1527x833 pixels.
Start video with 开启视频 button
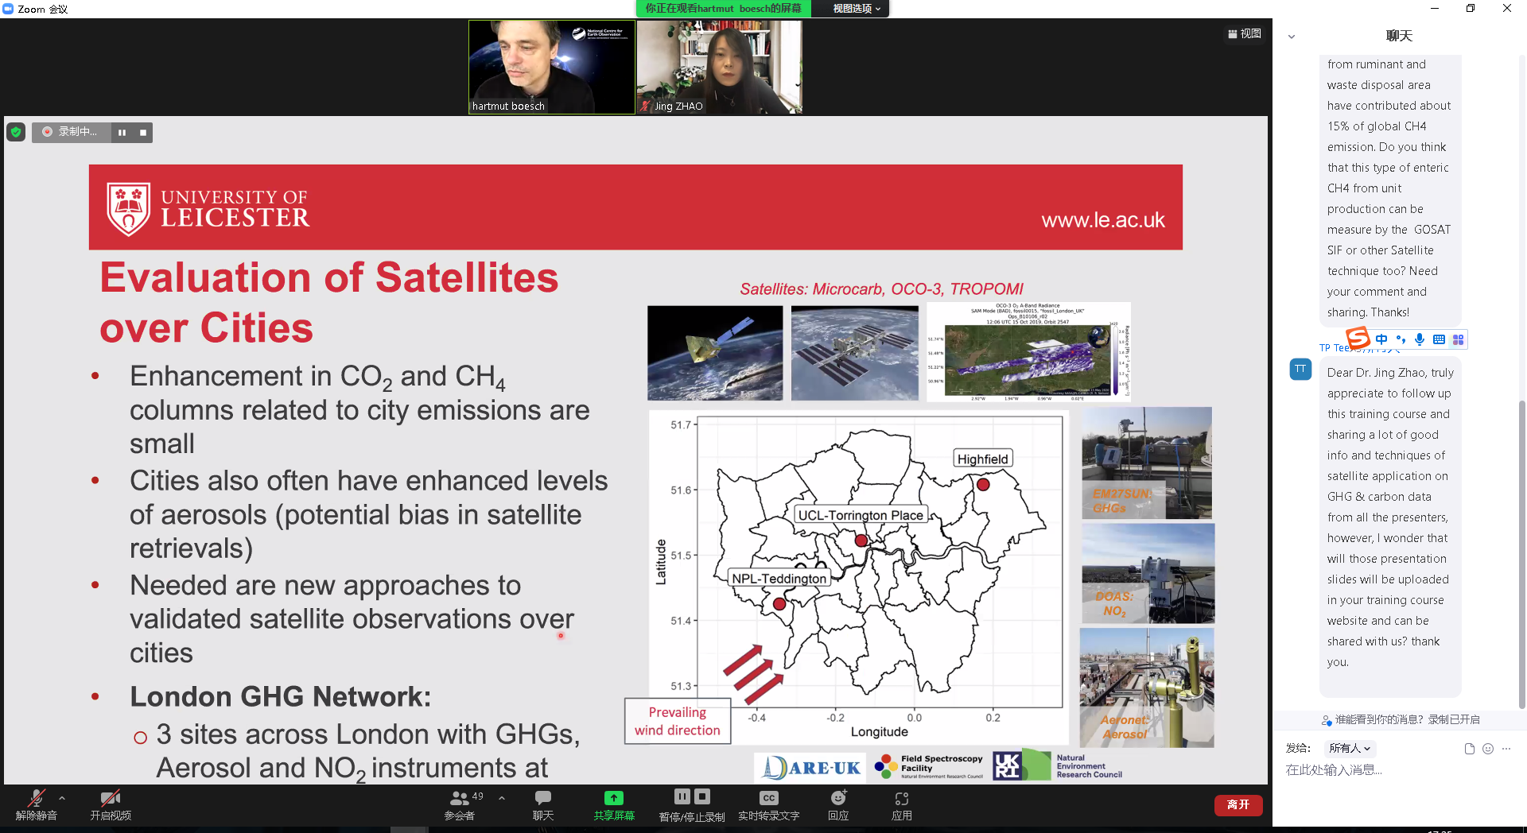point(111,804)
